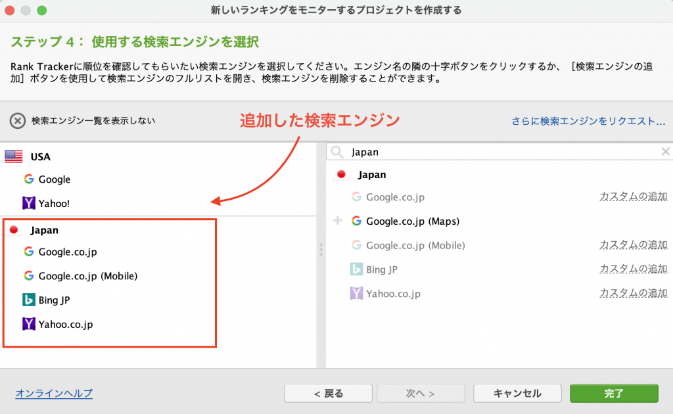Select USA Google in selected engines
Image resolution: width=673 pixels, height=414 pixels.
click(55, 179)
